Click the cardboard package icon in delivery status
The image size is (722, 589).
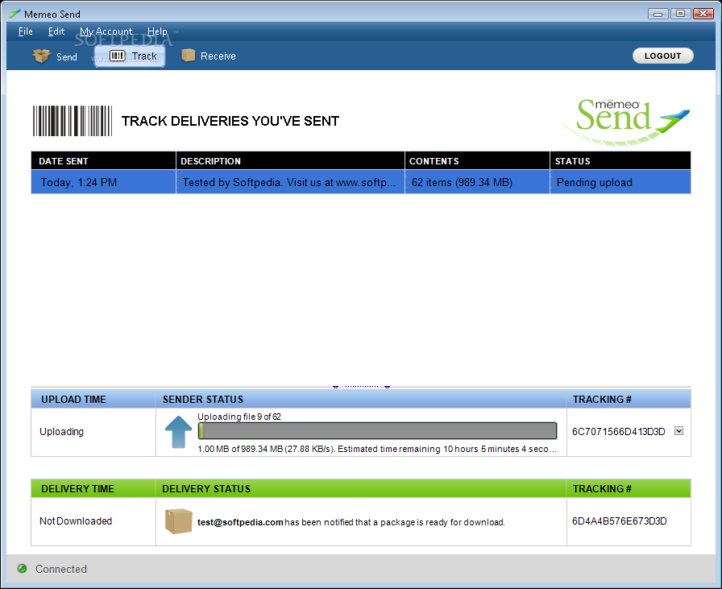pos(179,521)
